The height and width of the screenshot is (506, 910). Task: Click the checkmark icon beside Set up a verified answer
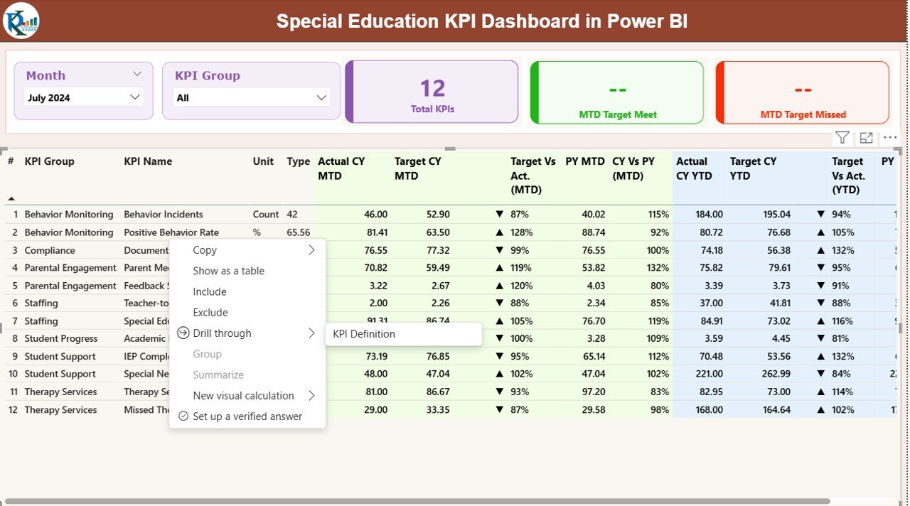point(183,416)
